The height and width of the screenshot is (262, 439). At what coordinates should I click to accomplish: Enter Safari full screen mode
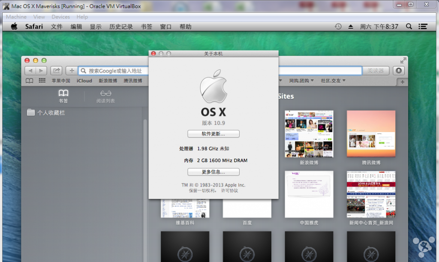(x=403, y=60)
